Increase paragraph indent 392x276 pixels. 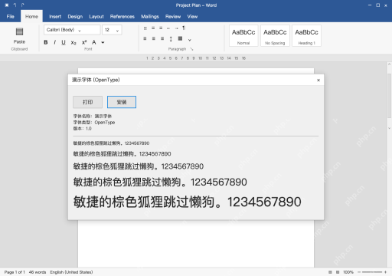click(x=176, y=28)
